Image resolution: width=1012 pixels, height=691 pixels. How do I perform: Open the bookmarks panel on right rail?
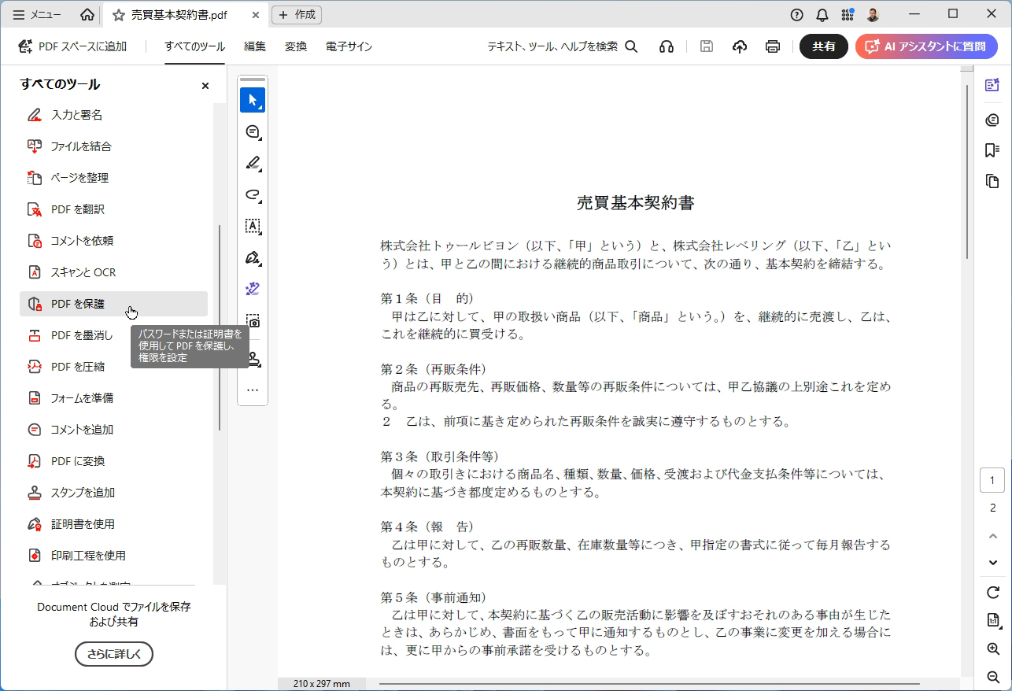coord(992,150)
